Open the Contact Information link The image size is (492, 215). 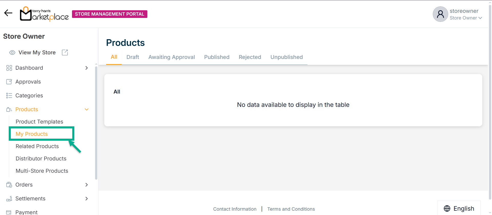(x=235, y=209)
